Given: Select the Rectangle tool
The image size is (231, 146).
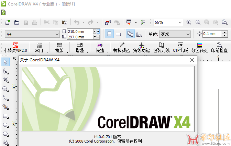Looking at the screenshot, I should point(5,116).
